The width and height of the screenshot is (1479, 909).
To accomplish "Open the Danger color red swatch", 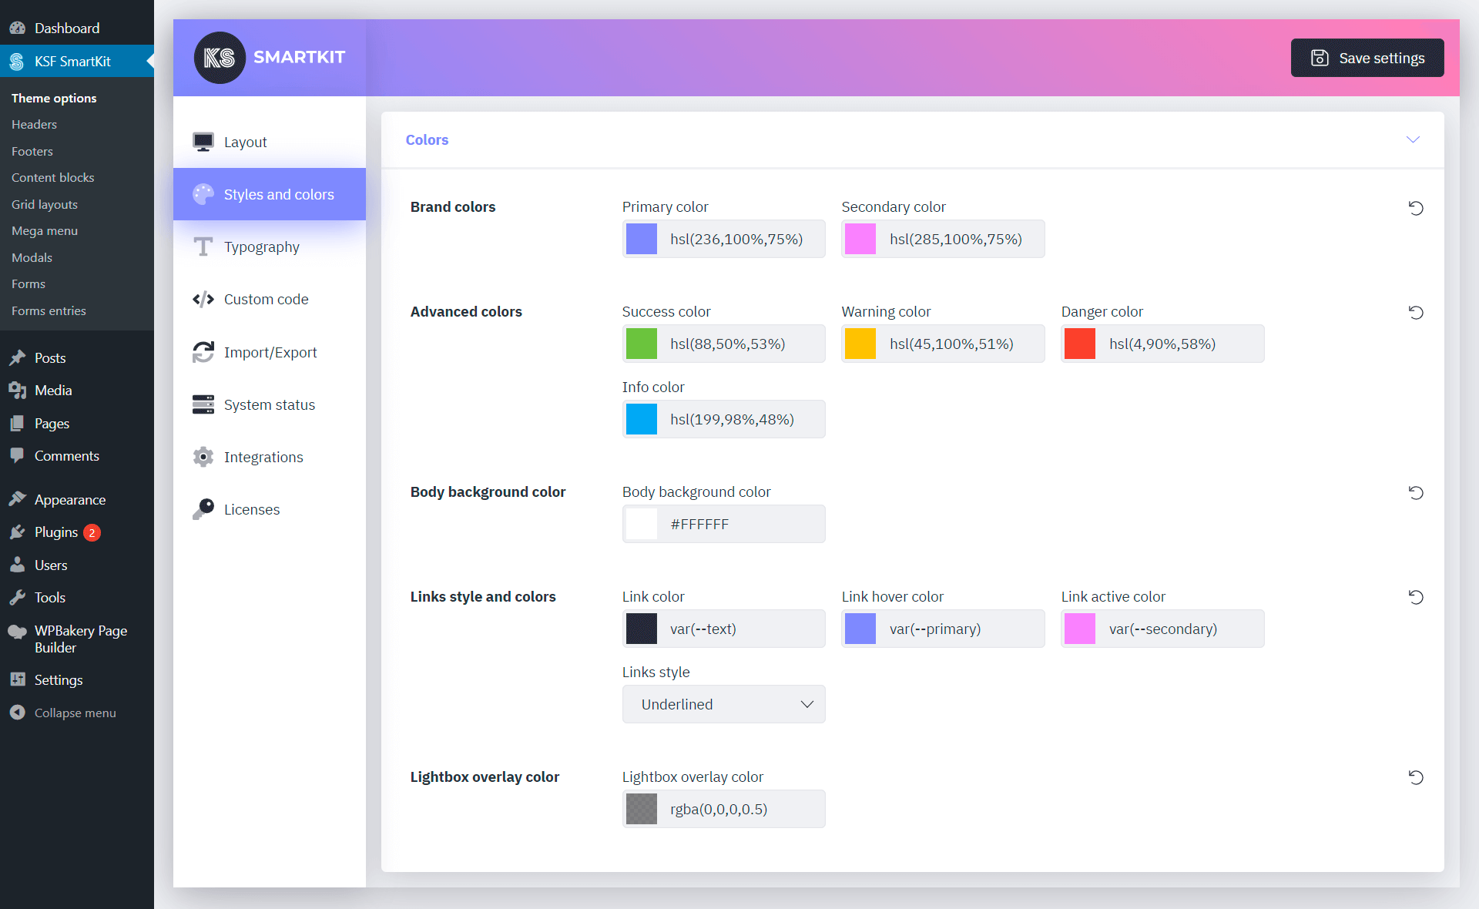I will [x=1080, y=344].
